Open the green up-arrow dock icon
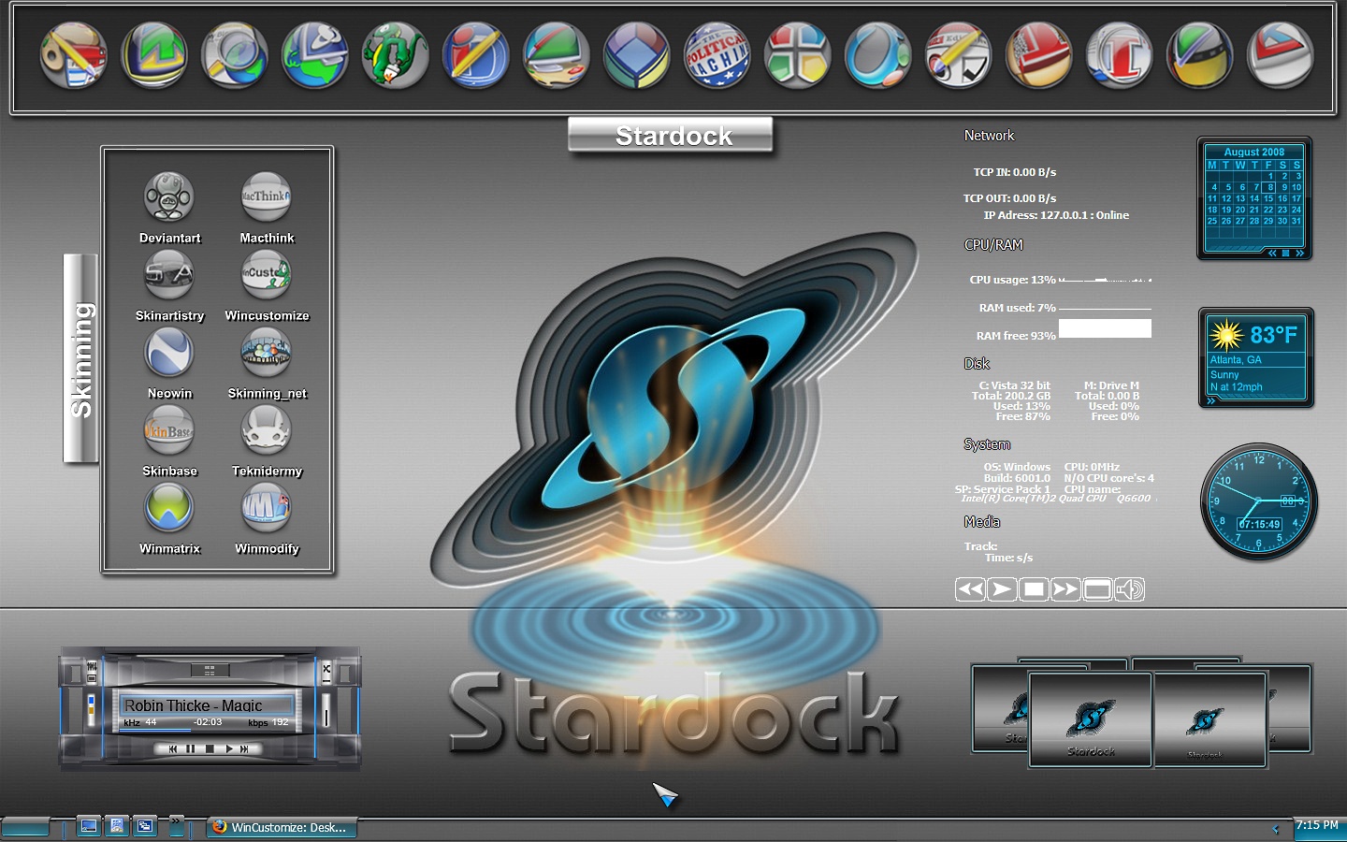1347x842 pixels. pos(153,56)
